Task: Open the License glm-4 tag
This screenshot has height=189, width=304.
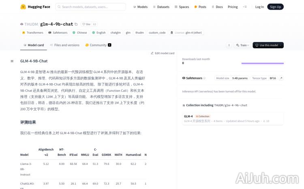Action: click(185, 33)
